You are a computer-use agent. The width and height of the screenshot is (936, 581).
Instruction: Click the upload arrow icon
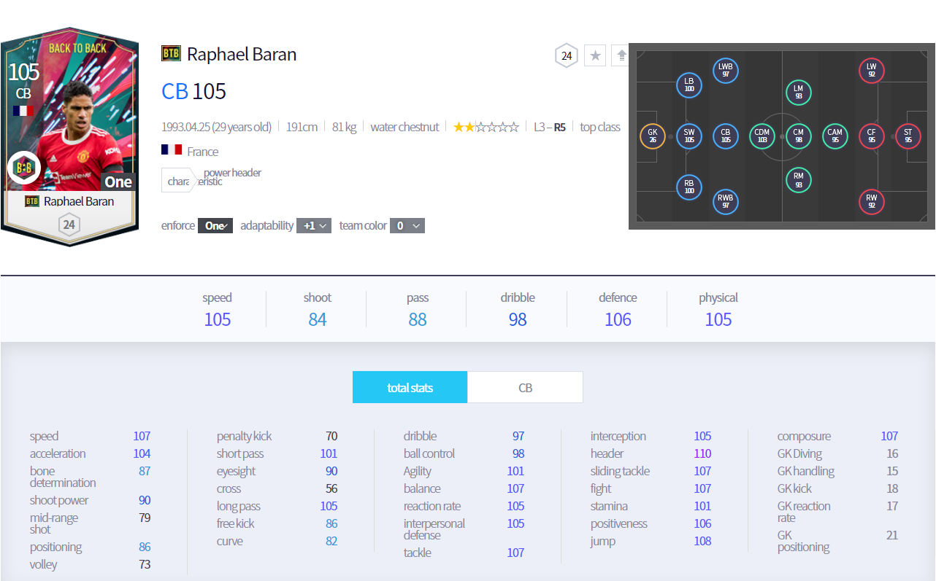(x=620, y=55)
